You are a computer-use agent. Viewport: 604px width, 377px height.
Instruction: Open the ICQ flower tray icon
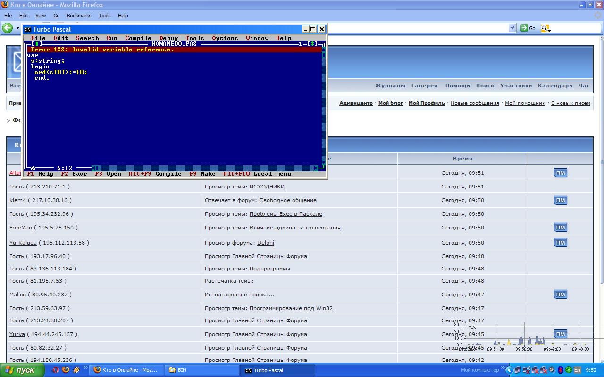[569, 370]
